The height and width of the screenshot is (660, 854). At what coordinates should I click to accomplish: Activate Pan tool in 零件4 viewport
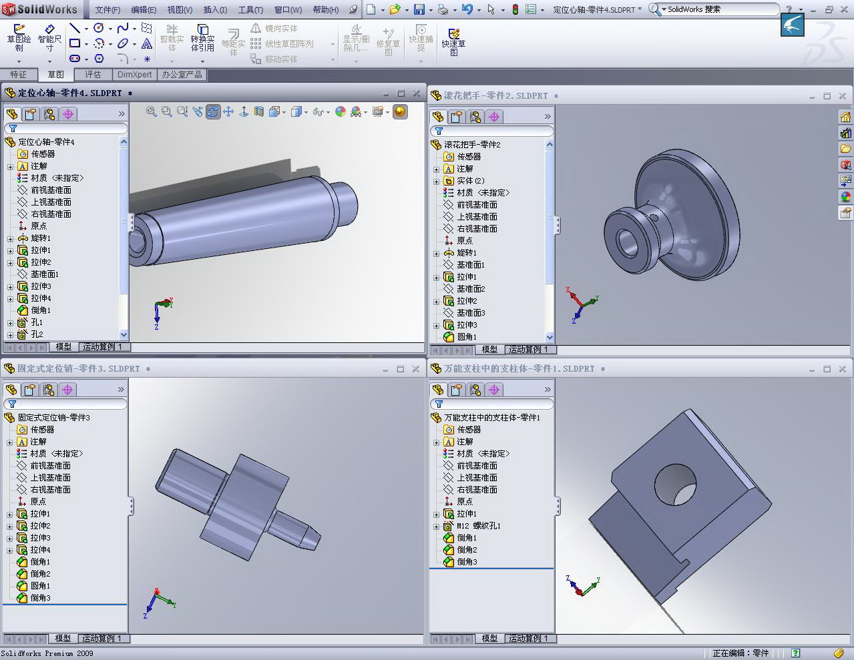228,112
